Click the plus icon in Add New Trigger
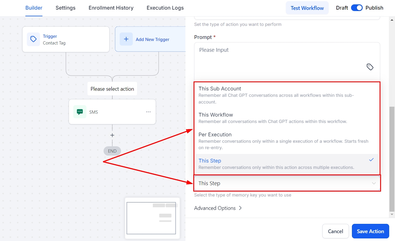Viewport: 395px width, 241px height. click(126, 39)
